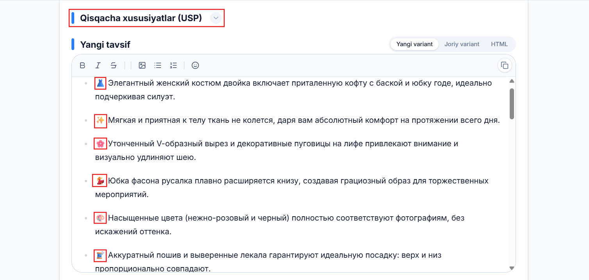
Task: Click the scrollbar up arrow
Action: (x=512, y=81)
